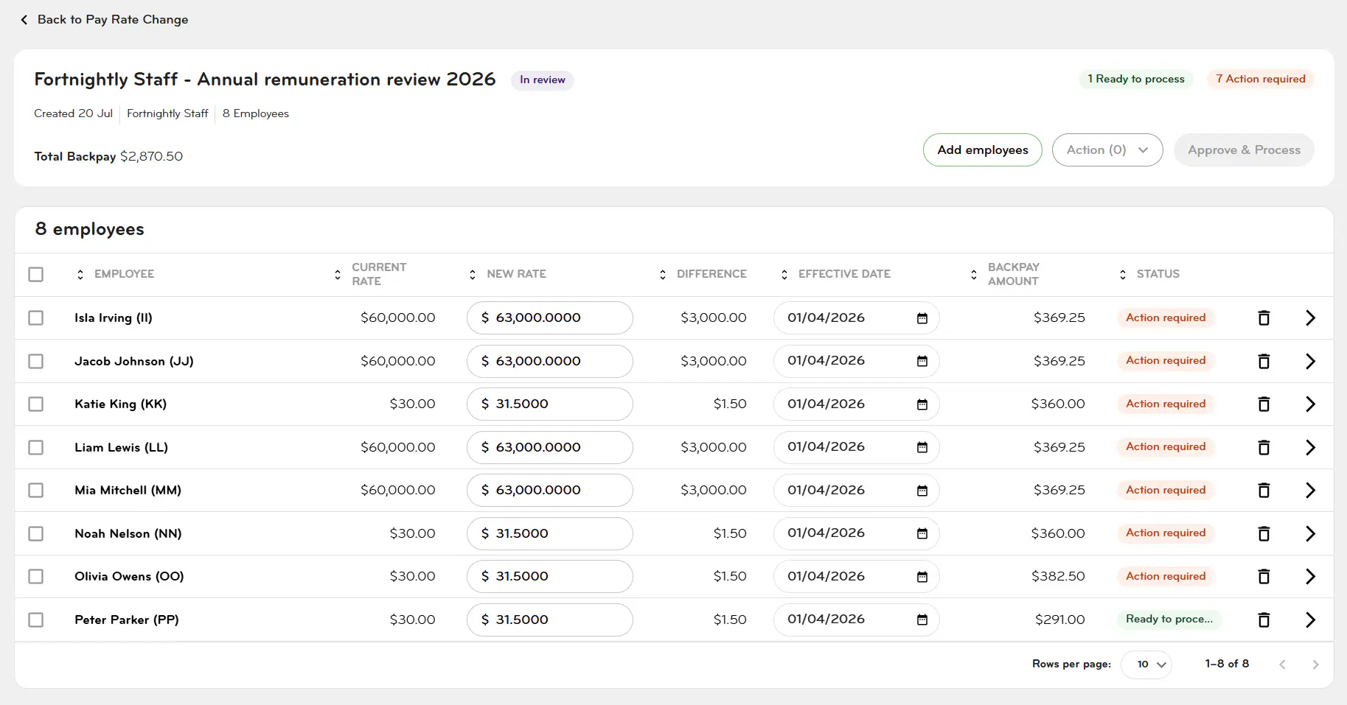The image size is (1347, 705).
Task: Change rows per page dropdown
Action: coord(1146,664)
